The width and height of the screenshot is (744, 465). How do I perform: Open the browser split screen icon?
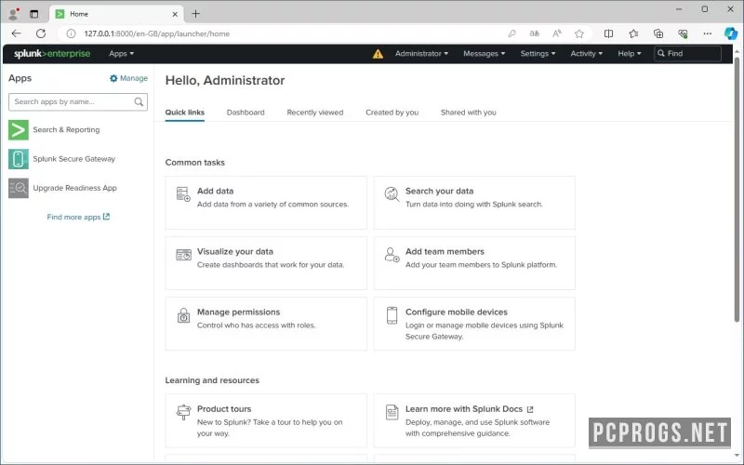(608, 33)
